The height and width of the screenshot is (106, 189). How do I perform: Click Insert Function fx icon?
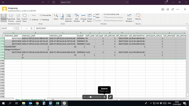click(31, 28)
